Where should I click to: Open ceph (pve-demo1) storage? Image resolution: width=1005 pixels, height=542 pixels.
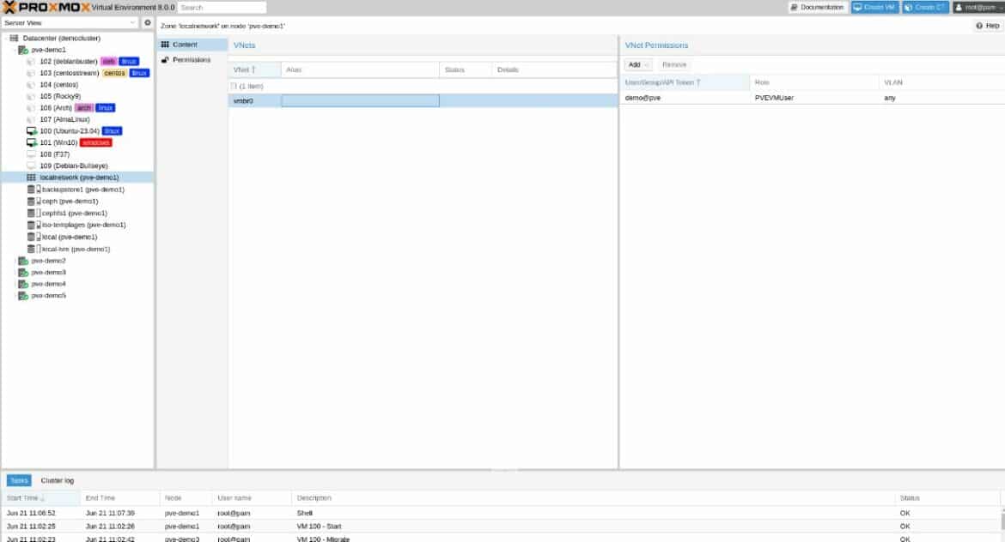pyautogui.click(x=70, y=201)
